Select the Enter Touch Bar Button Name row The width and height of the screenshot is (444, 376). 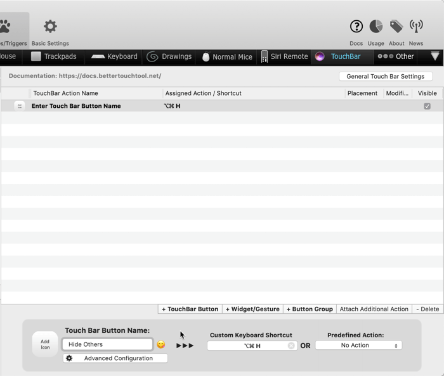point(76,106)
